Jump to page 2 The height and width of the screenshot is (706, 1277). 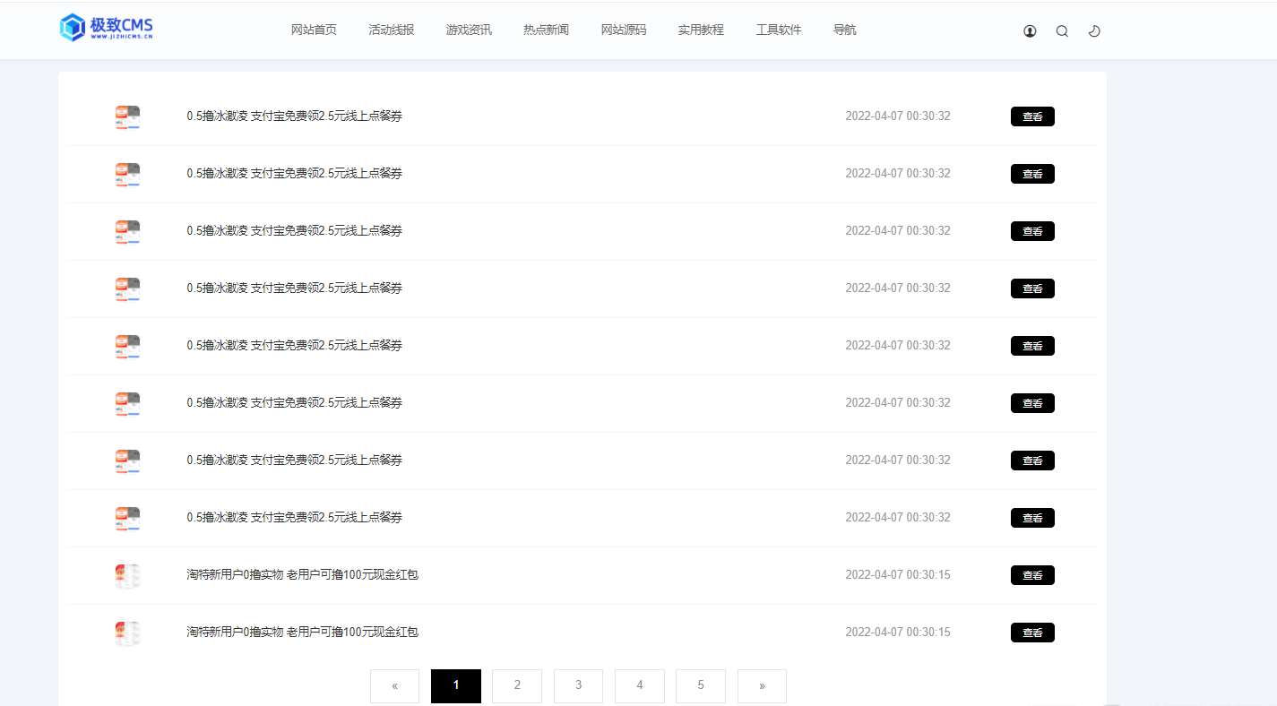pos(517,686)
